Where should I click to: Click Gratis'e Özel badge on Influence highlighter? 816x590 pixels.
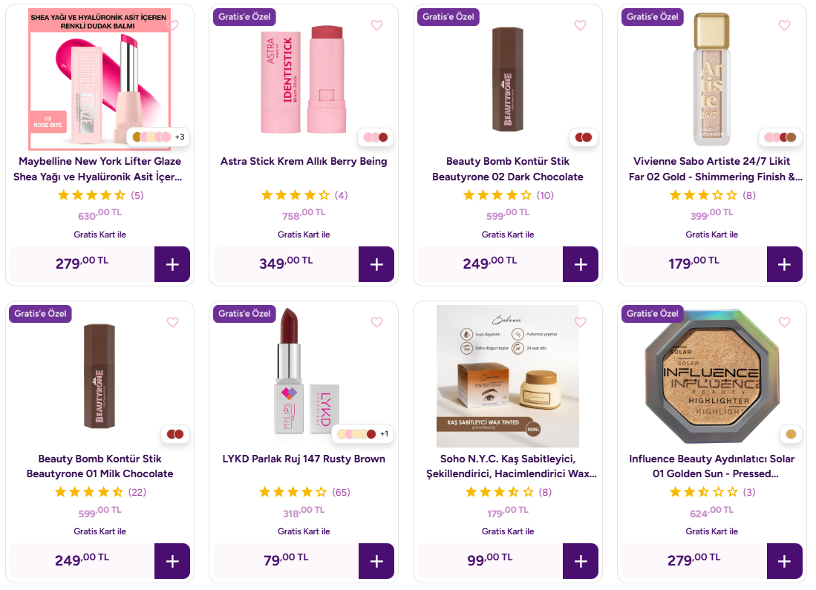pyautogui.click(x=652, y=313)
